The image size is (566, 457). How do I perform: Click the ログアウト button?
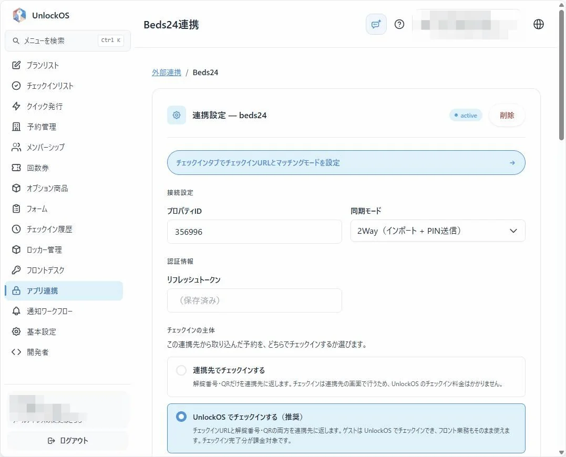[68, 440]
